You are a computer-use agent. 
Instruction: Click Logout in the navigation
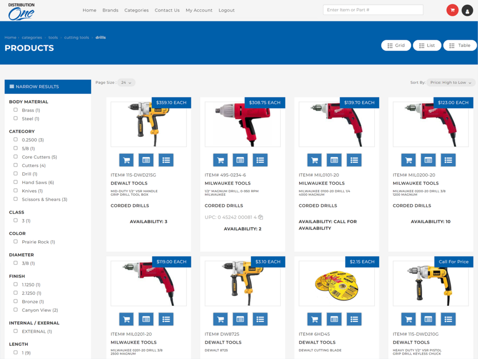[x=226, y=10]
